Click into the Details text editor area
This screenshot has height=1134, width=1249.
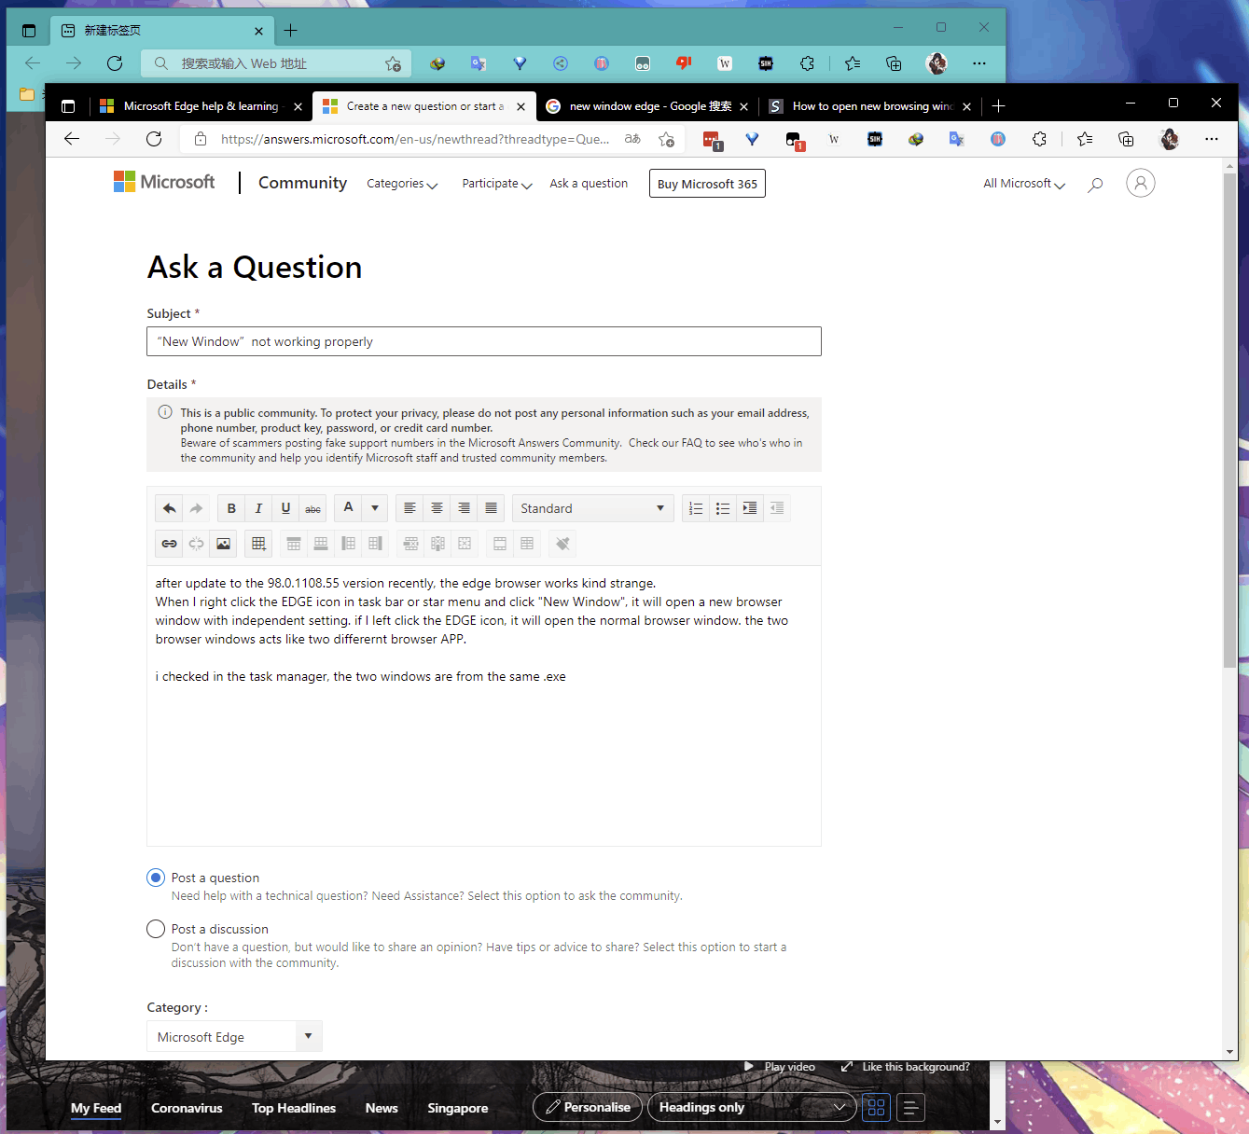[484, 706]
